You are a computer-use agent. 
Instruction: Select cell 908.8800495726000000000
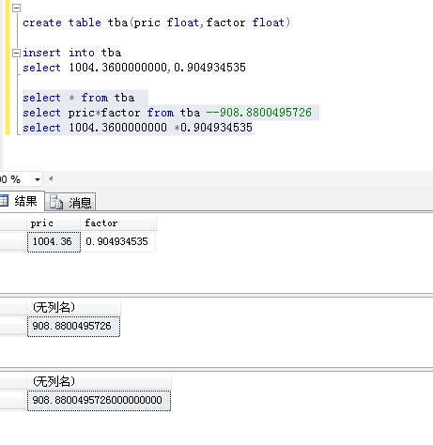(x=99, y=401)
